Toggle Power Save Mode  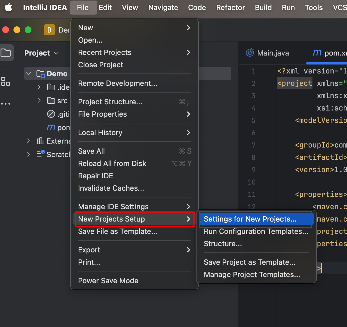[x=108, y=281]
